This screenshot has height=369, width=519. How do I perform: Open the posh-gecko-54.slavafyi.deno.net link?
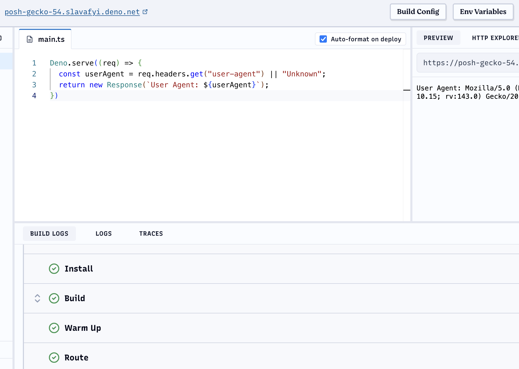tap(72, 12)
